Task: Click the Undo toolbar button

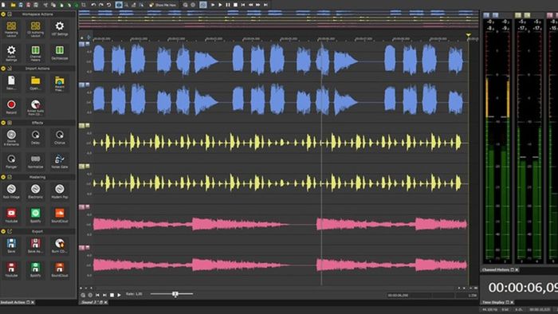Action: point(93,5)
